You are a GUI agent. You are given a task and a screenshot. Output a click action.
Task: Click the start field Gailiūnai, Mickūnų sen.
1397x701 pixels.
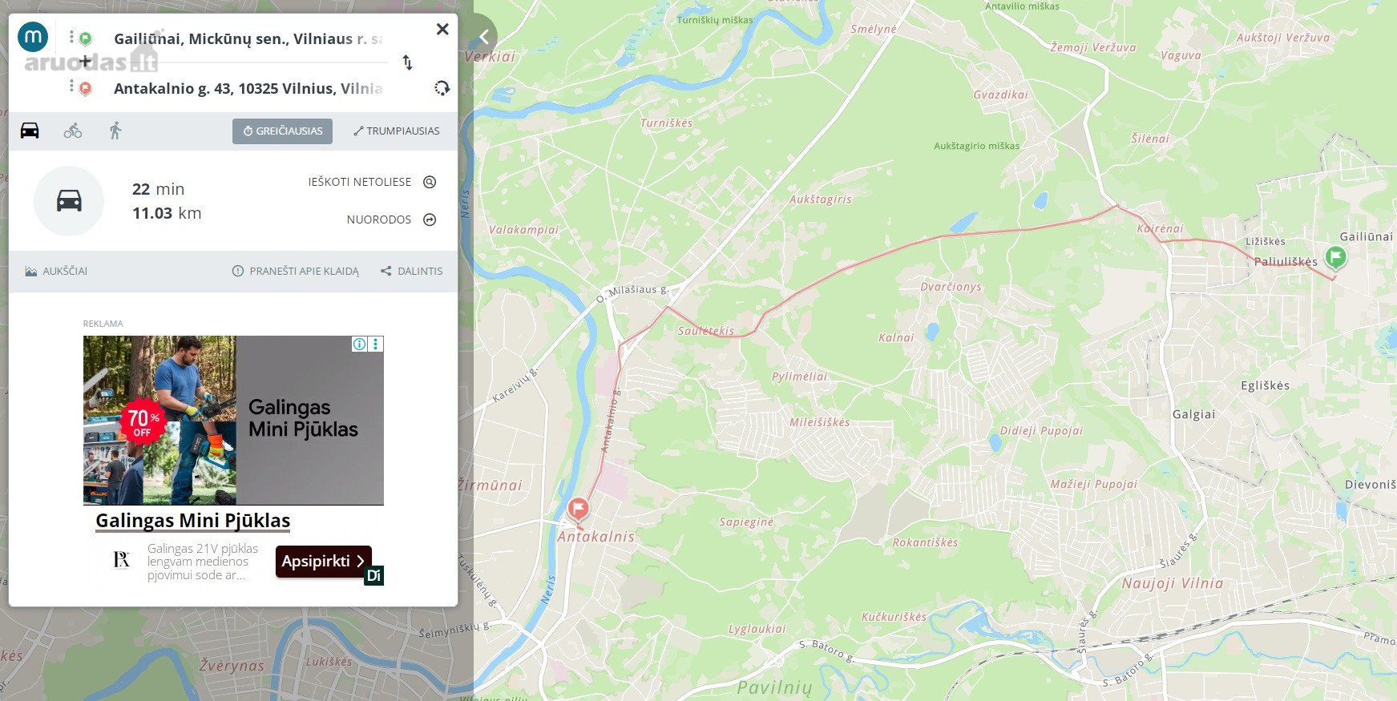click(x=248, y=38)
